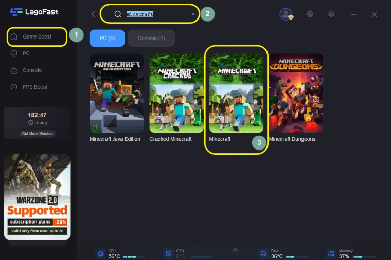Open FPS Boost in the sidebar
Viewport: 391px width, 260px height.
pyautogui.click(x=34, y=87)
